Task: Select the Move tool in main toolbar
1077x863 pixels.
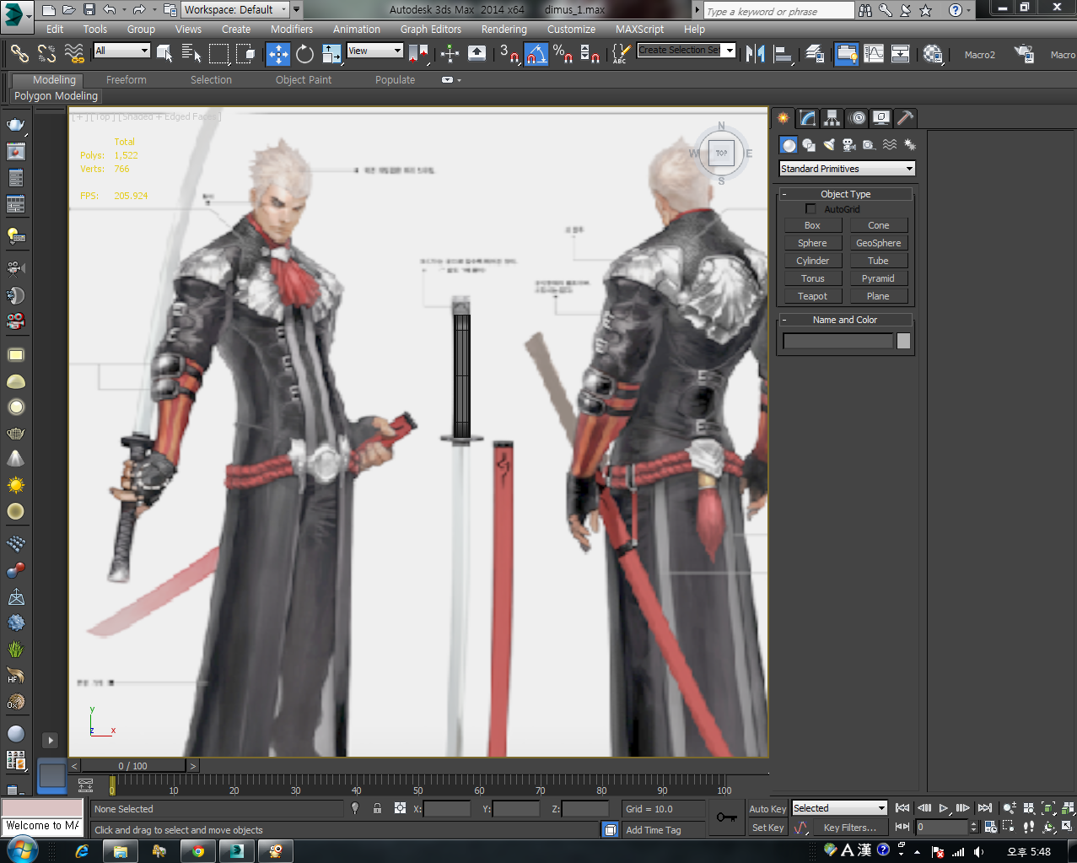Action: pyautogui.click(x=277, y=54)
